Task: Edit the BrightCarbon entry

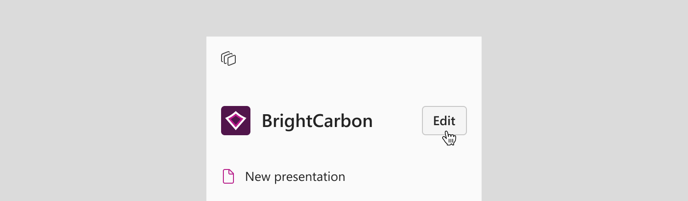Action: 444,121
